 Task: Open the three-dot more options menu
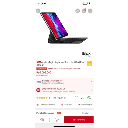coord(90,11)
